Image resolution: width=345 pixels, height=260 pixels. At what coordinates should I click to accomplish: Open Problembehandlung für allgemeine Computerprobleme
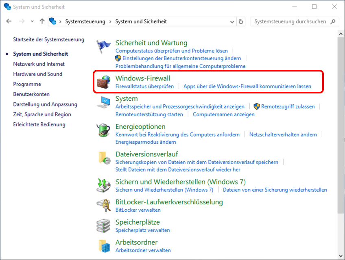pos(180,66)
